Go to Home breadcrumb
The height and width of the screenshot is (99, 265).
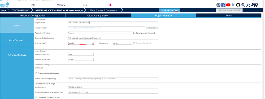click(x=3, y=10)
